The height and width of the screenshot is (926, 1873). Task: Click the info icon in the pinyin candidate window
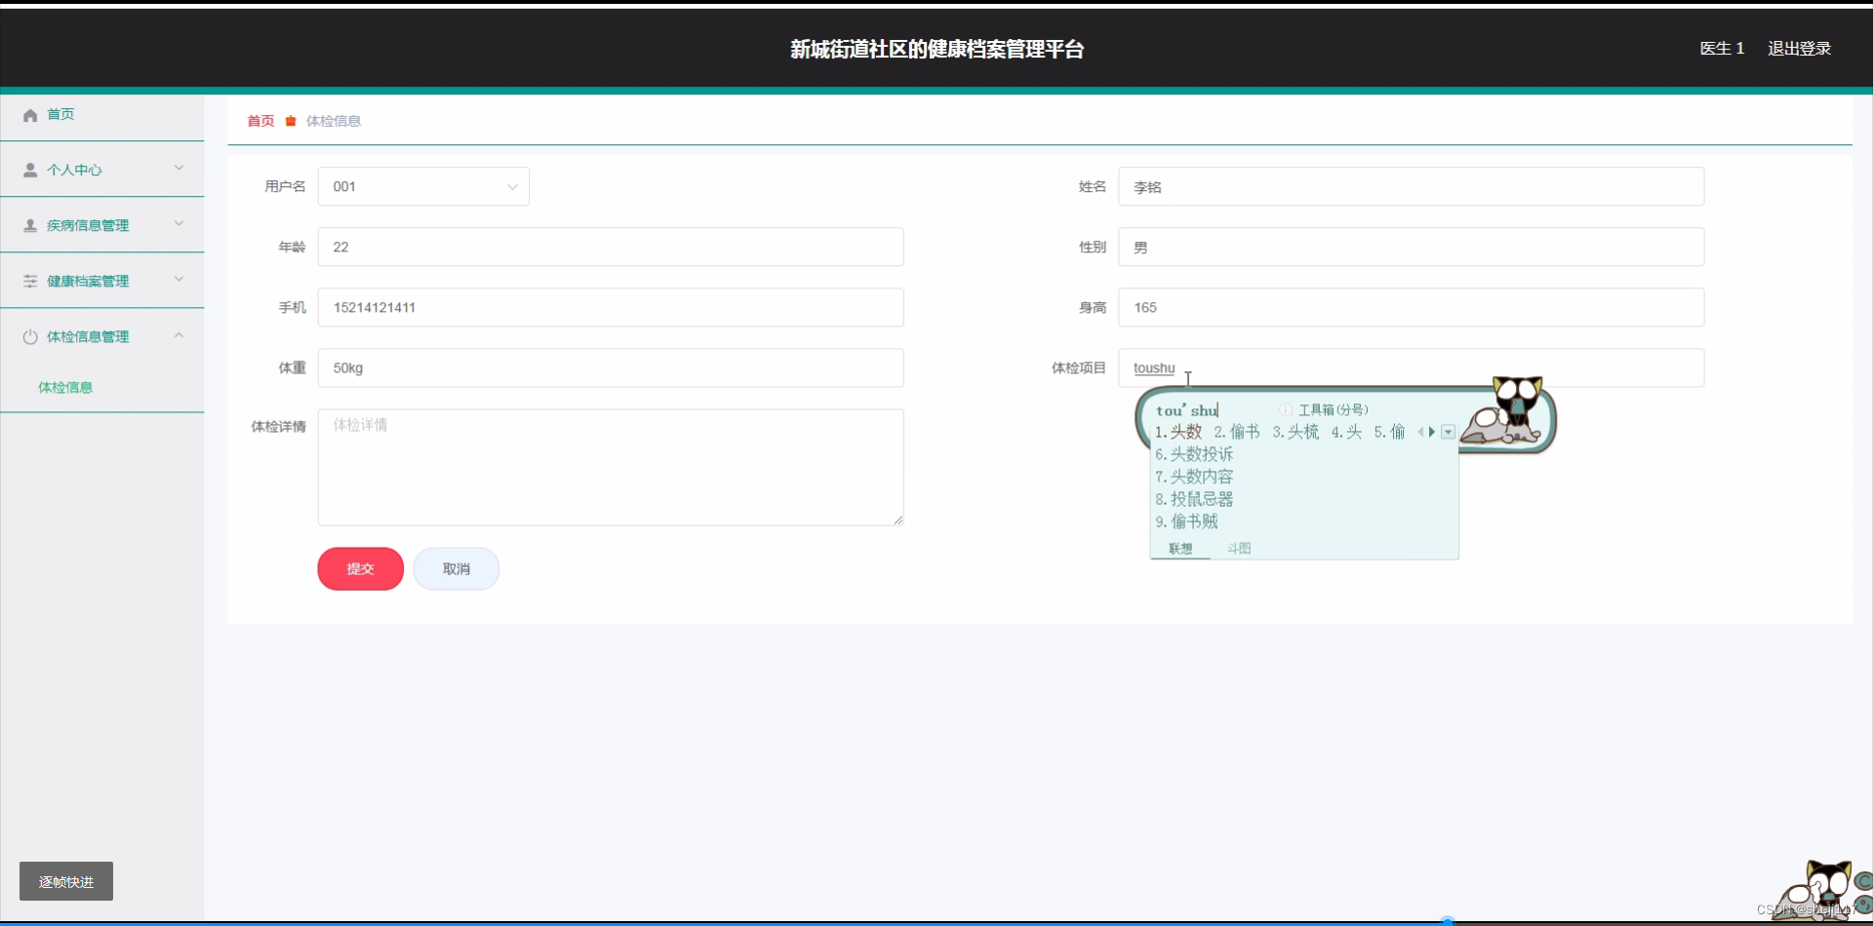point(1285,409)
